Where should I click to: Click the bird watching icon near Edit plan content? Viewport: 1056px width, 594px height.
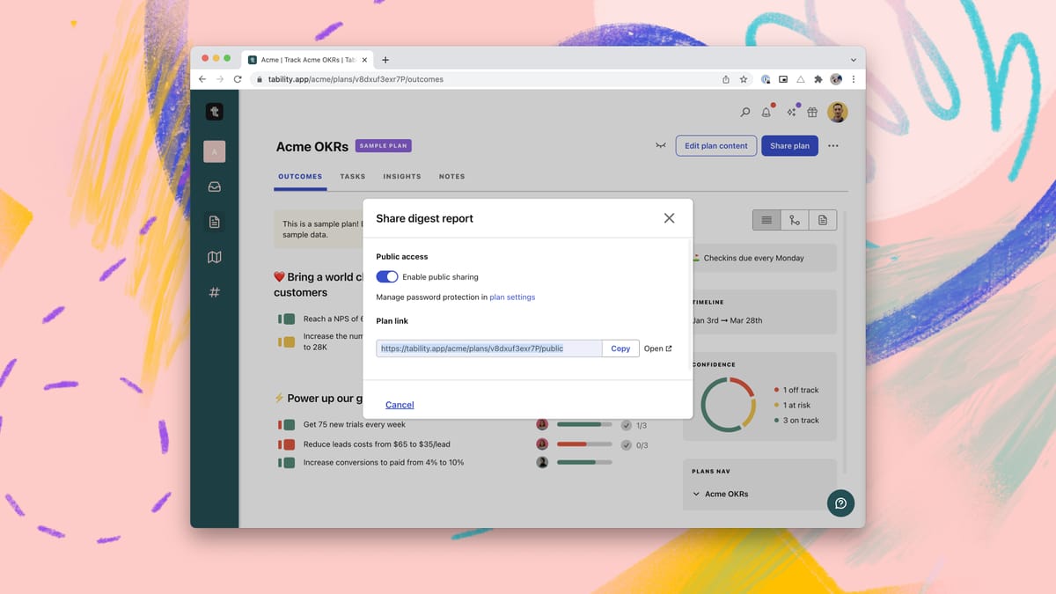[660, 145]
